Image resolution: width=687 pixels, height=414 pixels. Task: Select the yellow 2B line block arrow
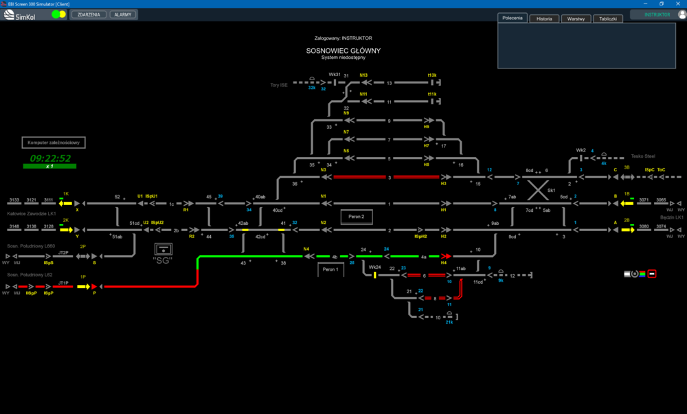tap(628, 230)
